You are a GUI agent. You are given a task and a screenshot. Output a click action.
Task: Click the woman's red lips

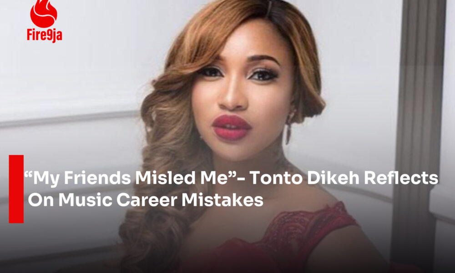pyautogui.click(x=231, y=128)
